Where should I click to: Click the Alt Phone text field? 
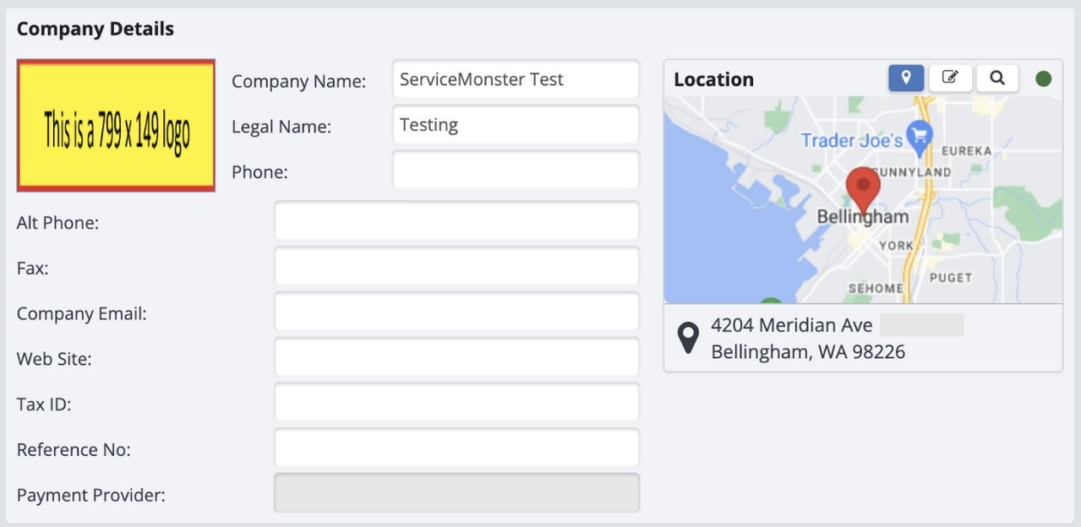(x=456, y=222)
